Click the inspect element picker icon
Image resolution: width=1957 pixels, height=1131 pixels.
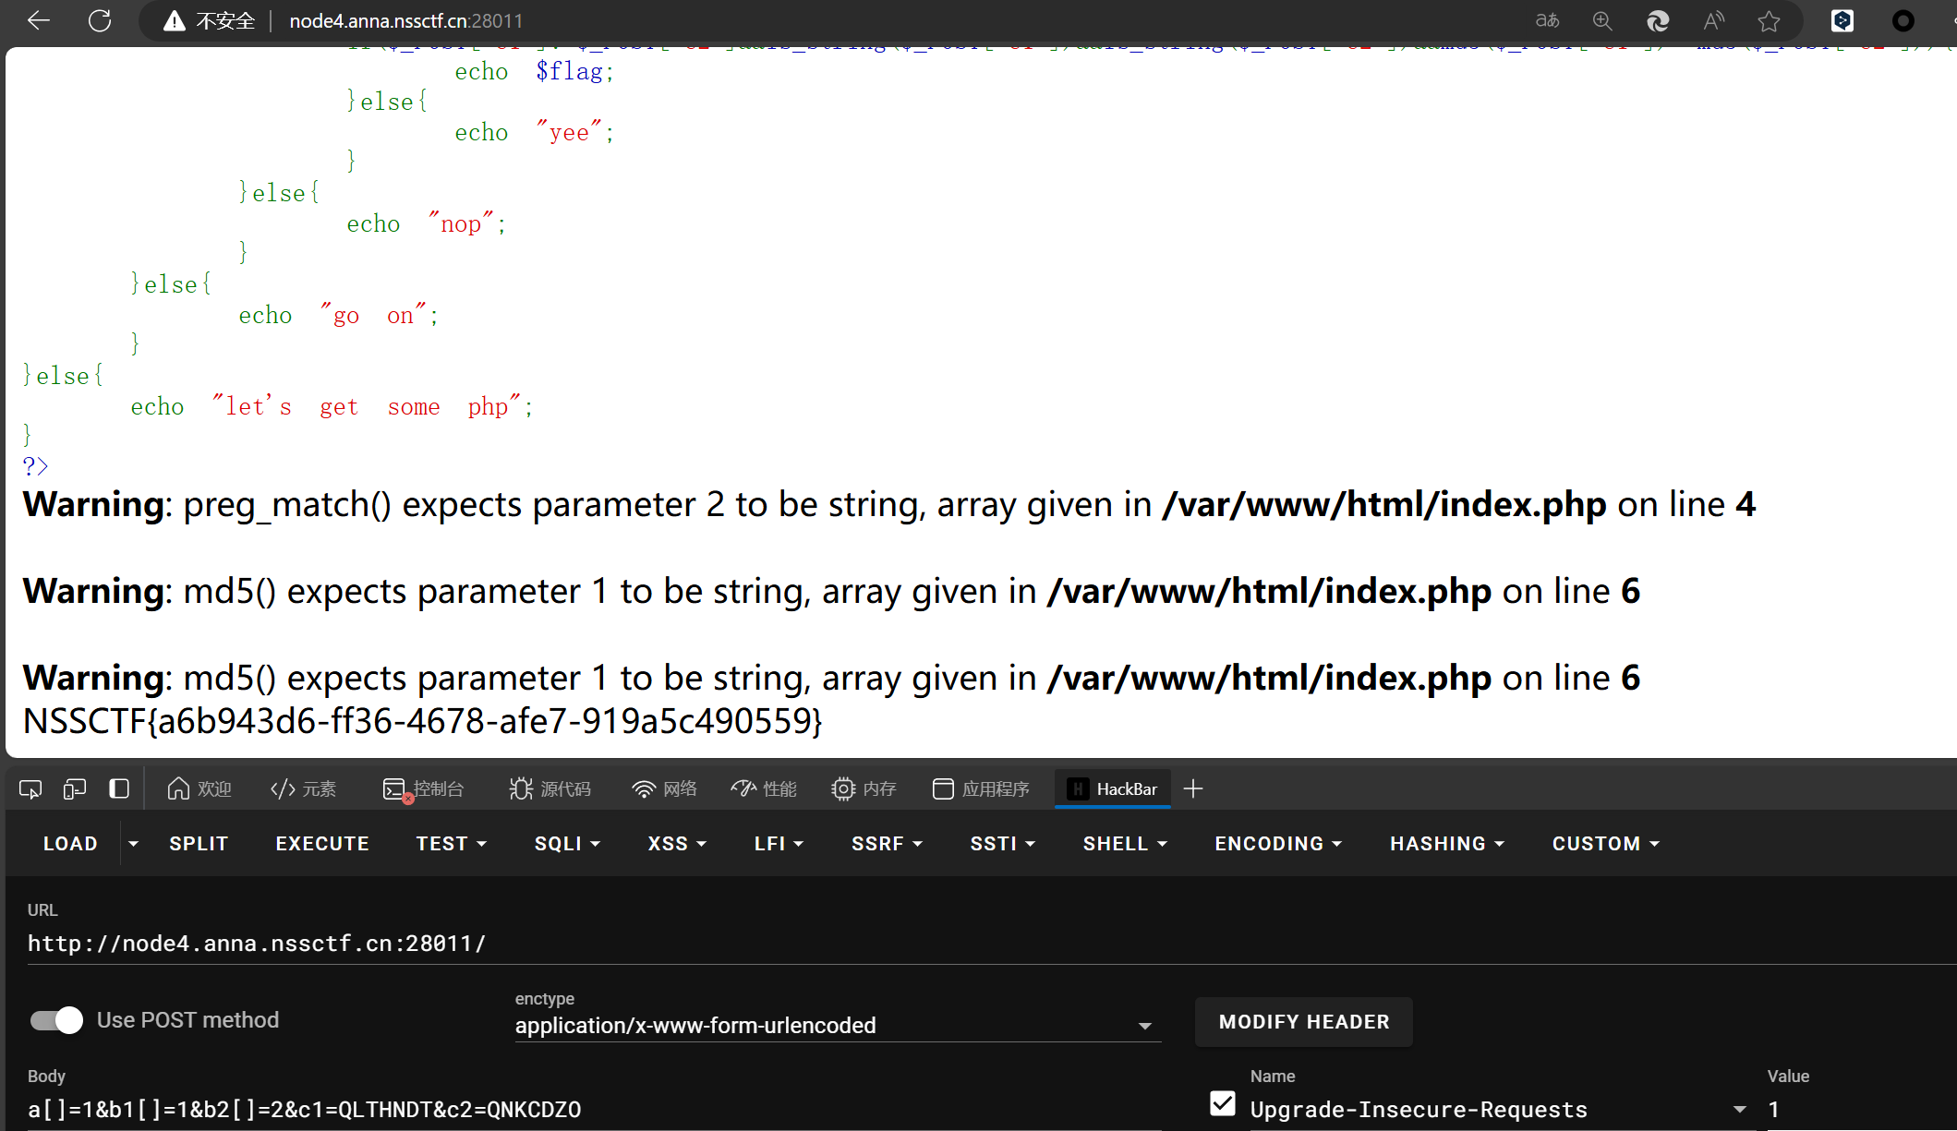tap(30, 789)
